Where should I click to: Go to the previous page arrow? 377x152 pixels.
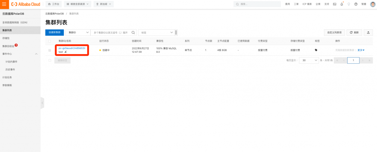(x=343, y=60)
